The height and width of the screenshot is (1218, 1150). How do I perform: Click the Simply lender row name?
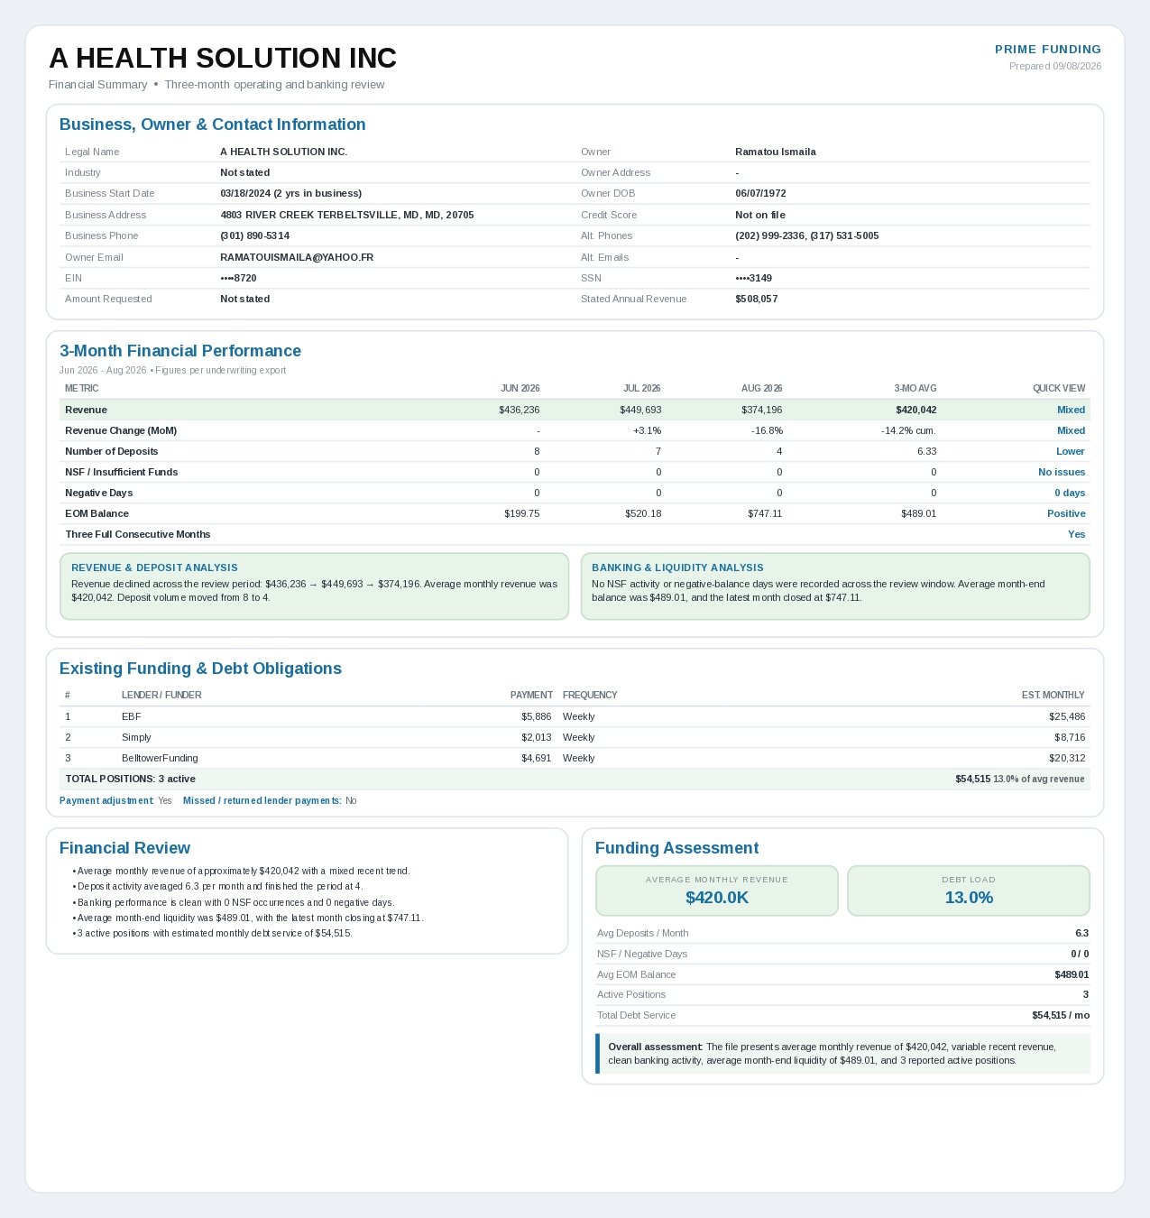click(x=136, y=737)
